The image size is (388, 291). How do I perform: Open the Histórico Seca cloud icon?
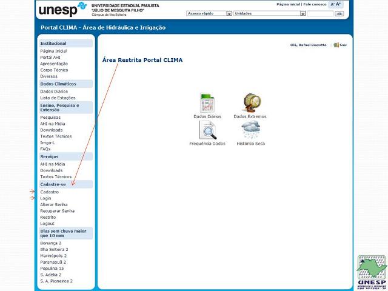(x=250, y=130)
